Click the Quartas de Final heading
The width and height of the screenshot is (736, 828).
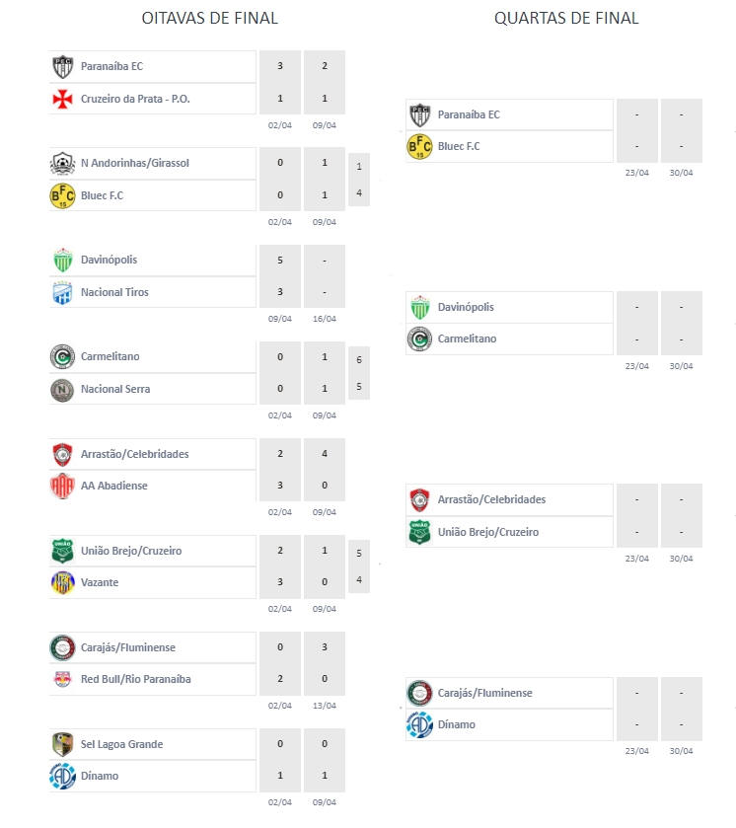[x=566, y=19]
